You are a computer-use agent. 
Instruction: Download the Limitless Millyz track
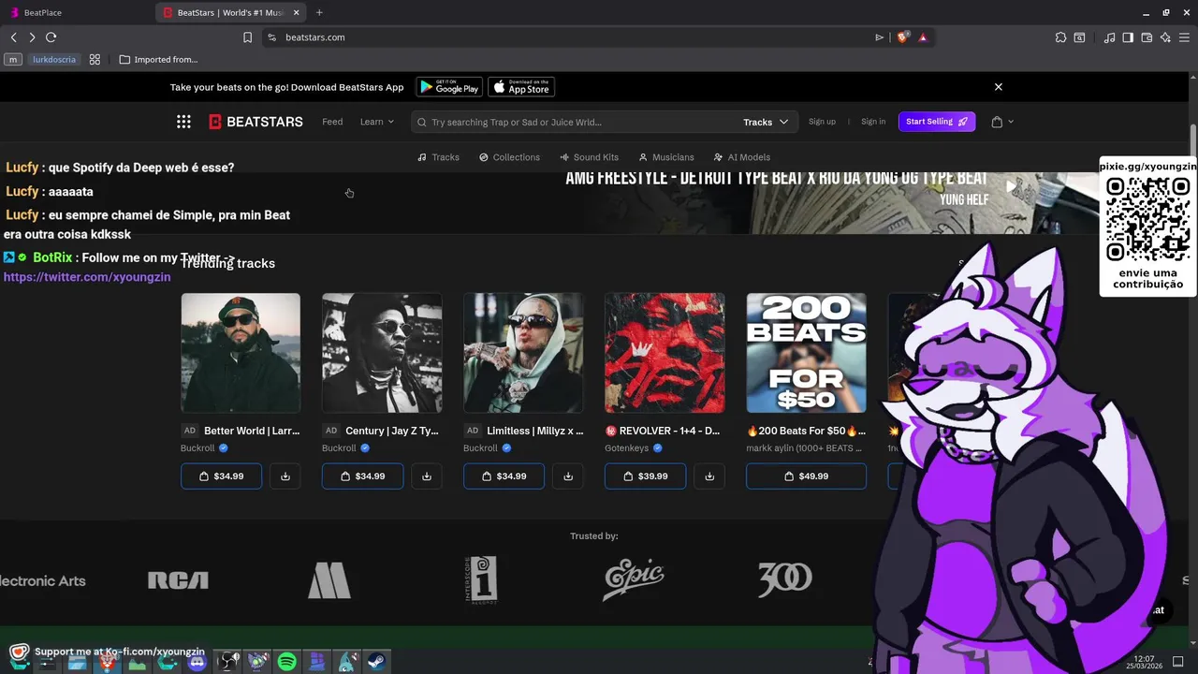tap(568, 476)
